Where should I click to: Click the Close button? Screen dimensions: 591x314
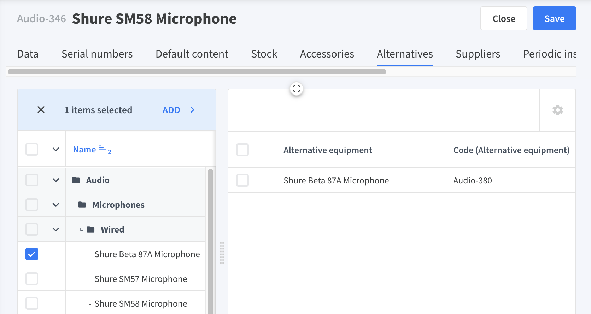(504, 18)
